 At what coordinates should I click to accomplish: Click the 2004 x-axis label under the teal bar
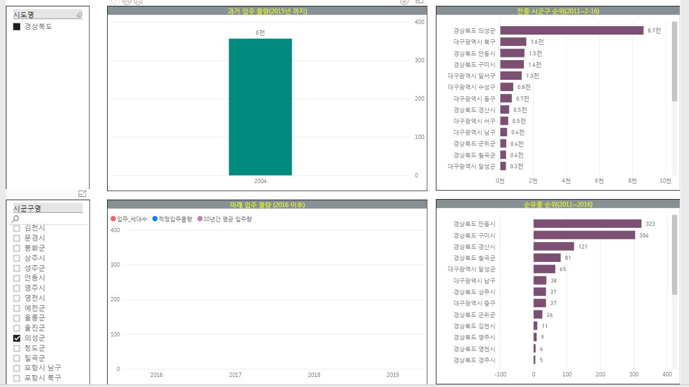point(260,181)
